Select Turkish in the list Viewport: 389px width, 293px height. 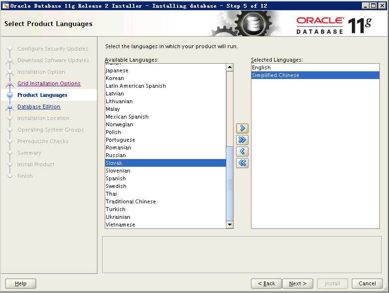[166, 209]
